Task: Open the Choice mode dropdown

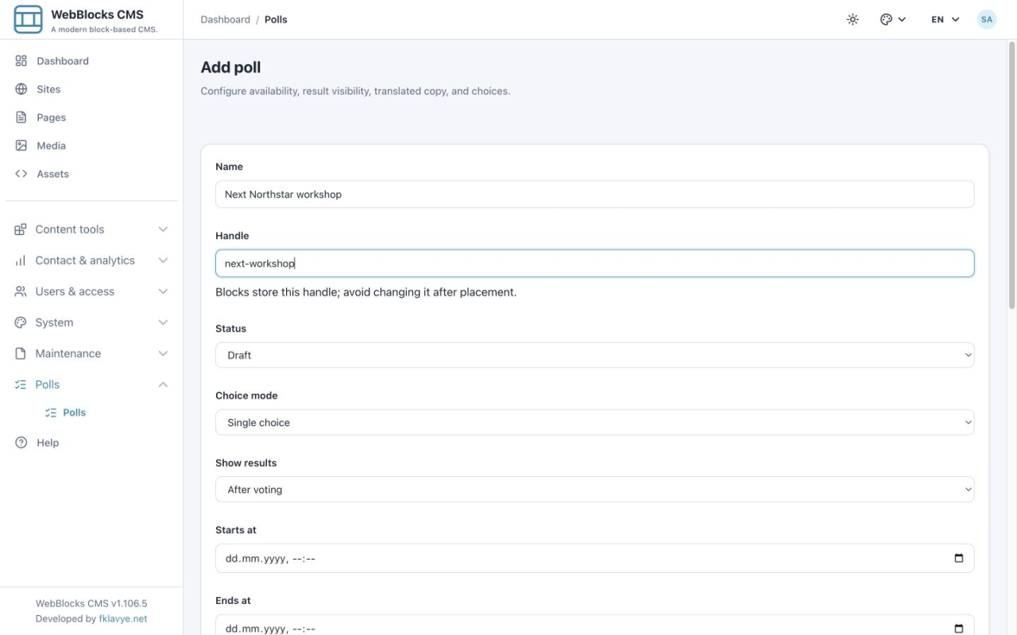Action: coord(594,422)
